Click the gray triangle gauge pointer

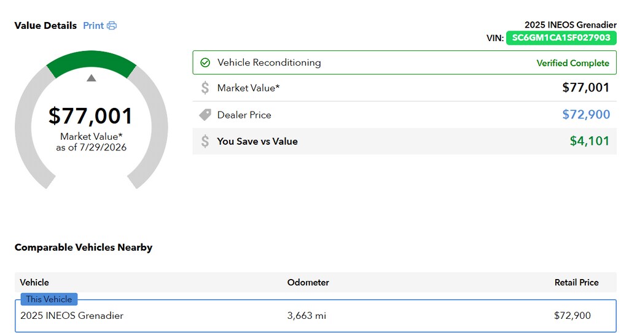click(x=92, y=78)
